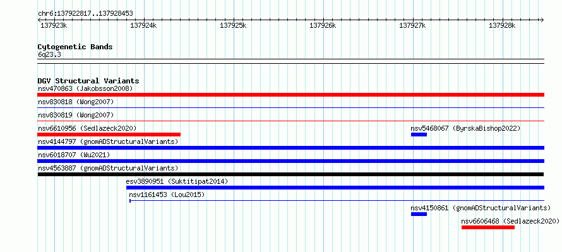This screenshot has height=252, width=562.
Task: Select the 6q23.3 cytogenetic band label
Action: pos(49,54)
